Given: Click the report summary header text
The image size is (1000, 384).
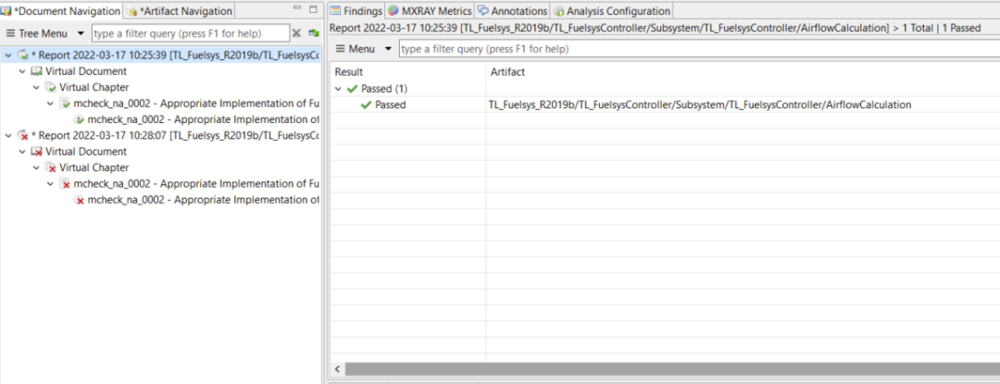Looking at the screenshot, I should pyautogui.click(x=655, y=28).
